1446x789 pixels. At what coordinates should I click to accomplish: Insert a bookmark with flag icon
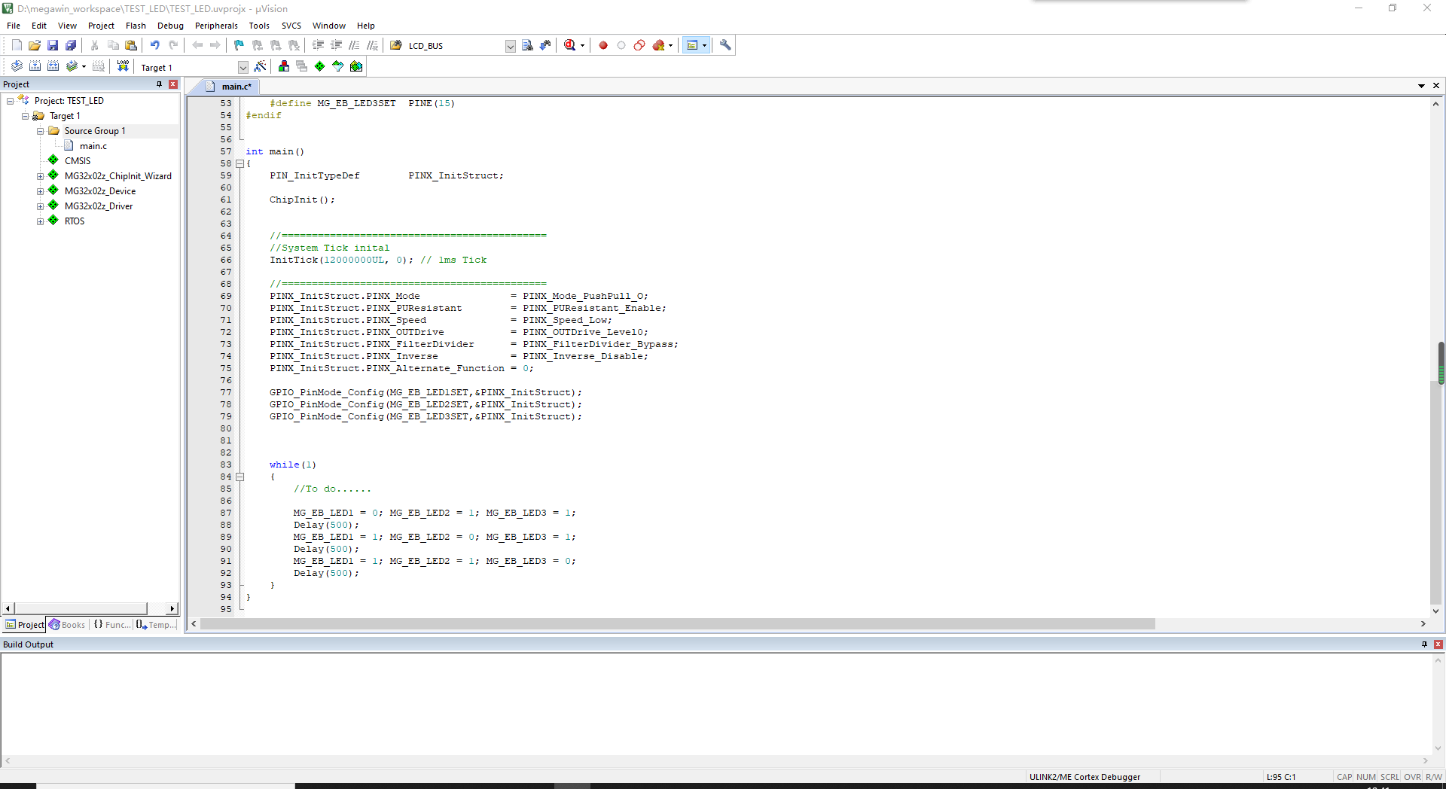click(239, 45)
